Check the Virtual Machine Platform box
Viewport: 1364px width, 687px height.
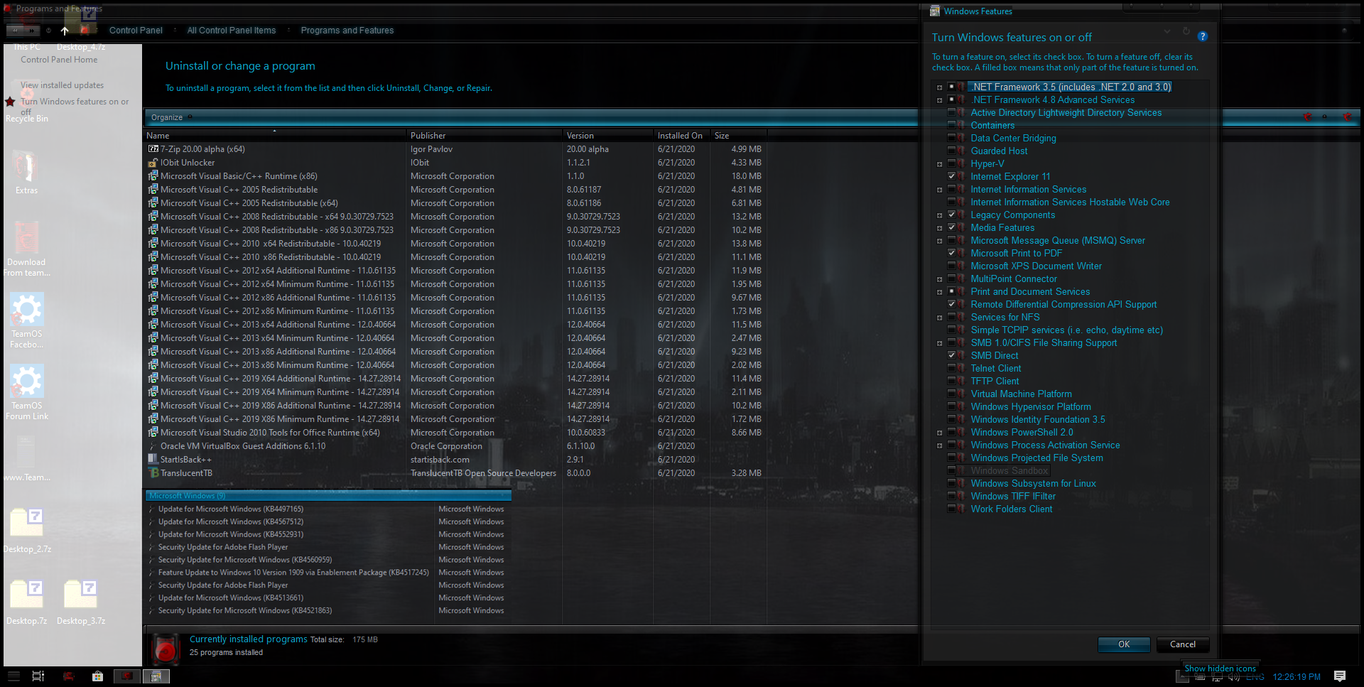(x=951, y=394)
